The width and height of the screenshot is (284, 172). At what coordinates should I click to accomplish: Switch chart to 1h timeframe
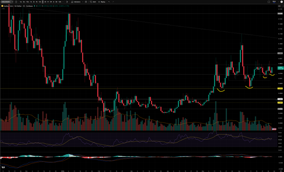[31, 2]
